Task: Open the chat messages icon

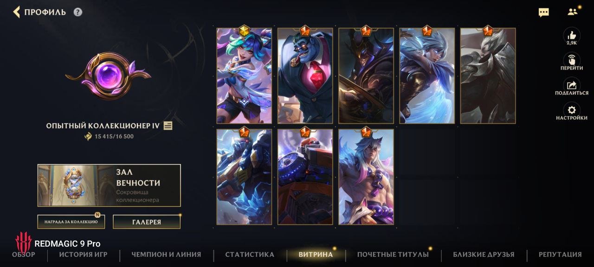Action: click(543, 13)
